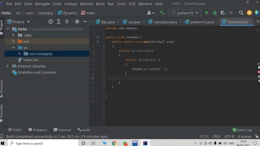Switch to cal.java editor tab
The image size is (260, 146).
pyautogui.click(x=132, y=22)
